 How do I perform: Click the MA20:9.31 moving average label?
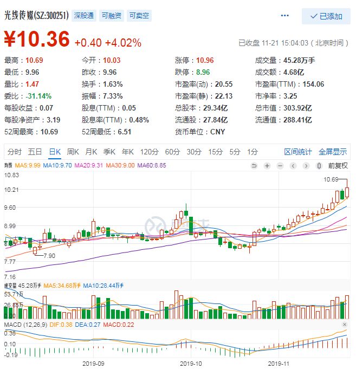[x=89, y=165]
